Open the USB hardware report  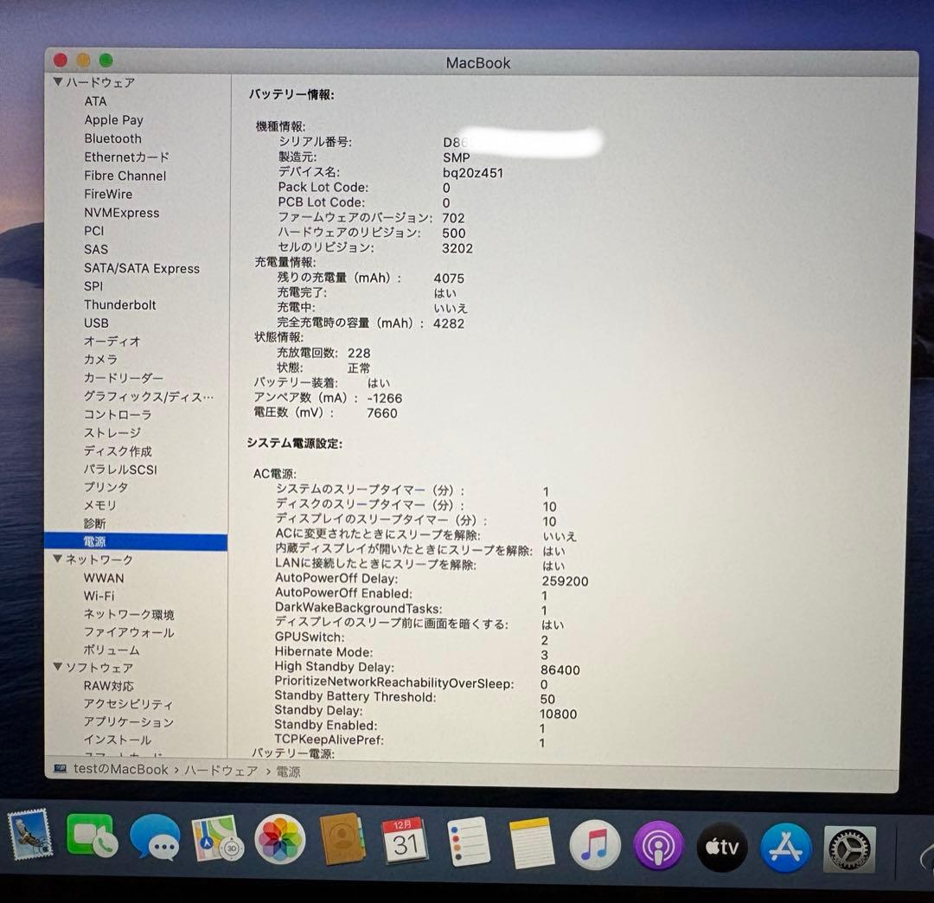click(x=96, y=323)
